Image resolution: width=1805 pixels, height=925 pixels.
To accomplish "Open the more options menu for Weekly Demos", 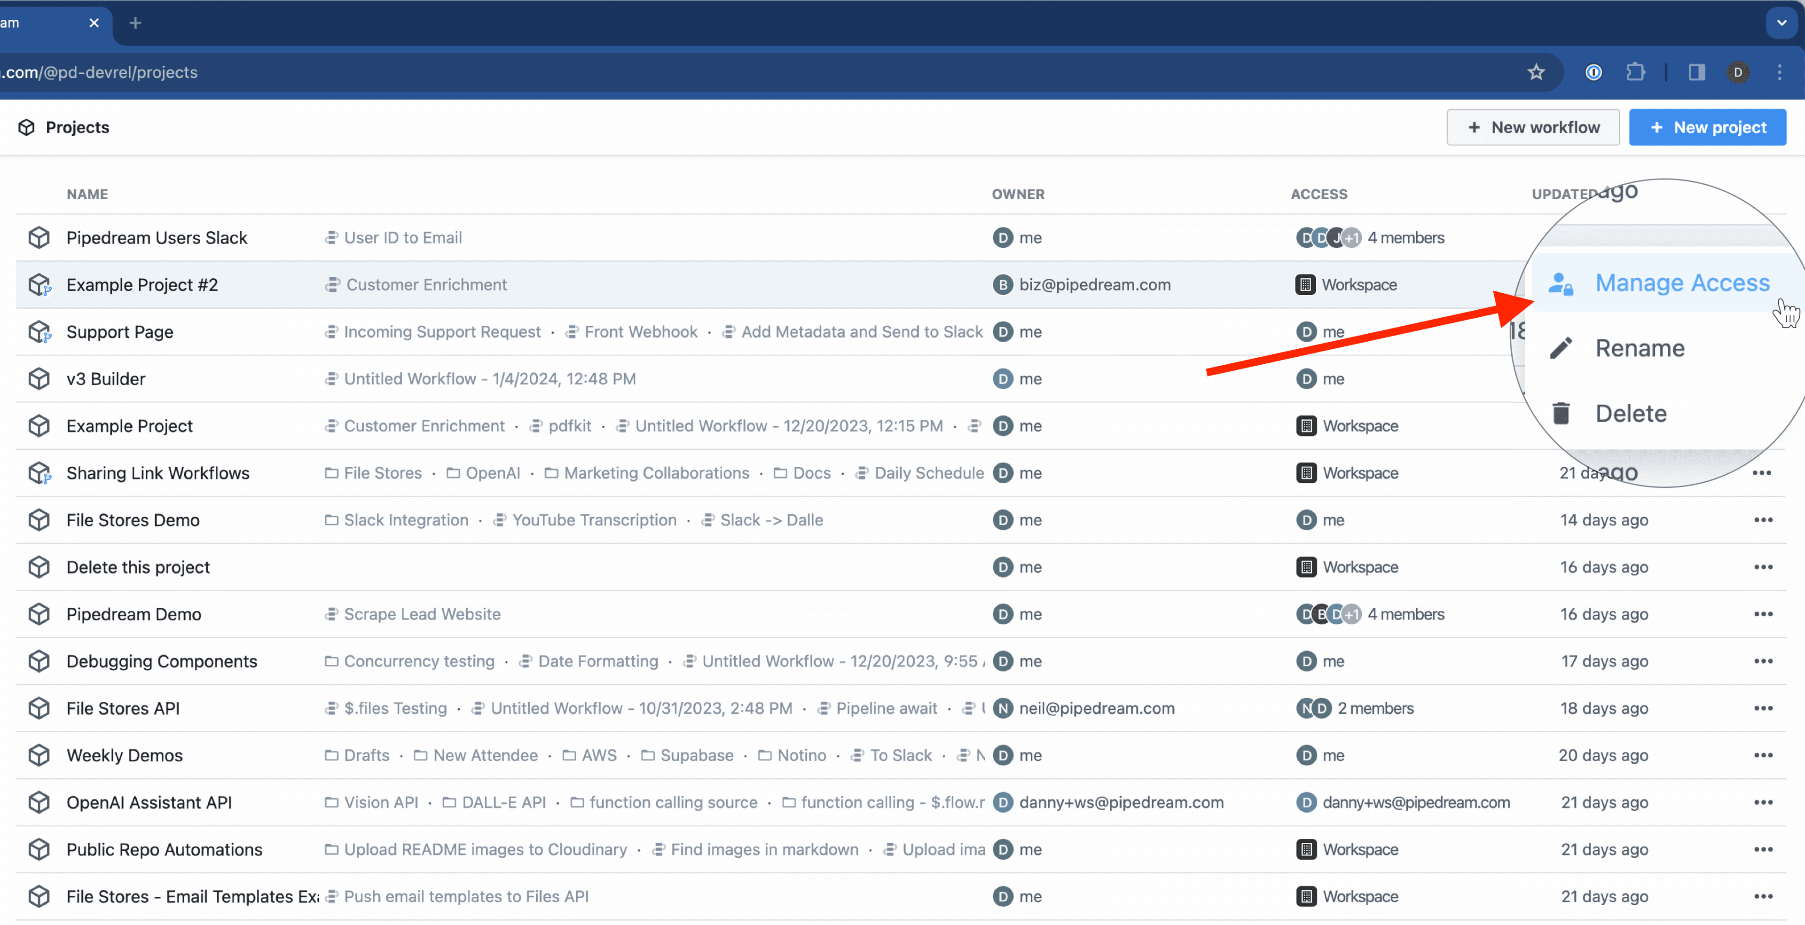I will pyautogui.click(x=1763, y=755).
